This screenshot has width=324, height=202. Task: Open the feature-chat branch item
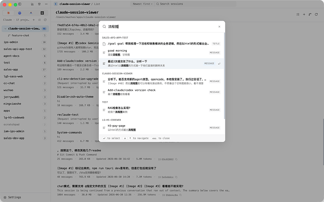point(25,36)
